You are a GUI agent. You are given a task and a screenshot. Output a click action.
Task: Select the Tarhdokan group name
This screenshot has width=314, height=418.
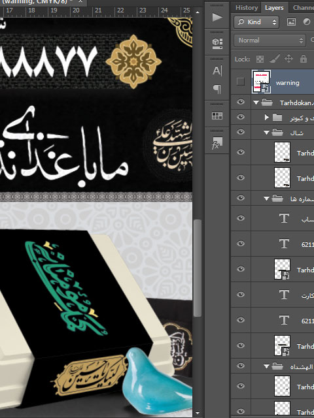[x=296, y=103]
